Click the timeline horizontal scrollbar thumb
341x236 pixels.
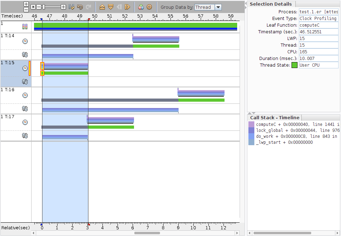click(x=147, y=233)
